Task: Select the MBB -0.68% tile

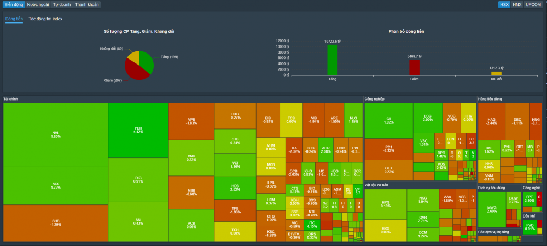Action: 191,192
